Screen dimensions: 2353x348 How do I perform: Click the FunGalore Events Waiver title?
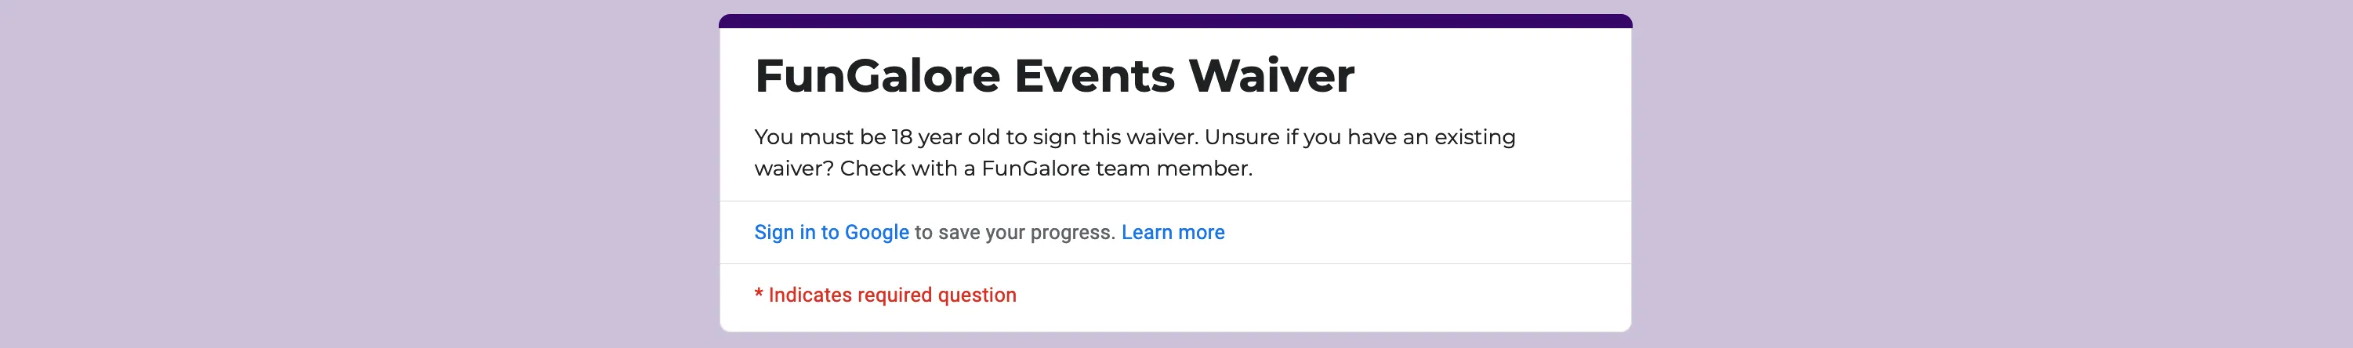coord(1053,76)
